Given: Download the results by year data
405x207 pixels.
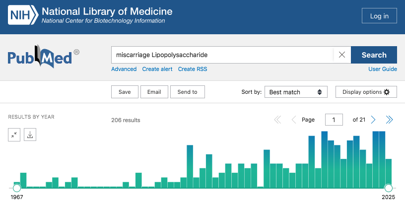Looking at the screenshot, I should tap(30, 135).
